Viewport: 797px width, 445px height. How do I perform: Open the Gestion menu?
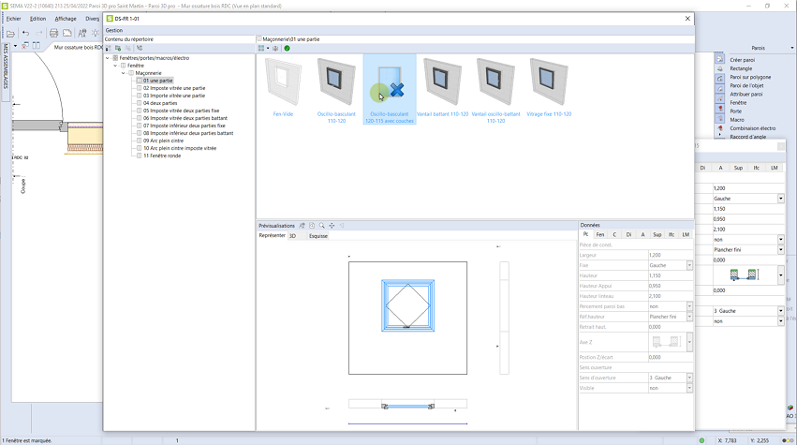pyautogui.click(x=114, y=30)
